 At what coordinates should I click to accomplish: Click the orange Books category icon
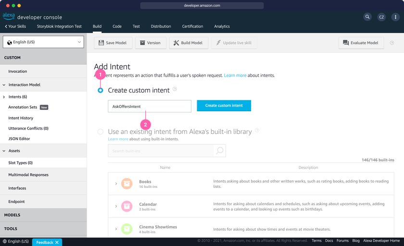tap(127, 184)
